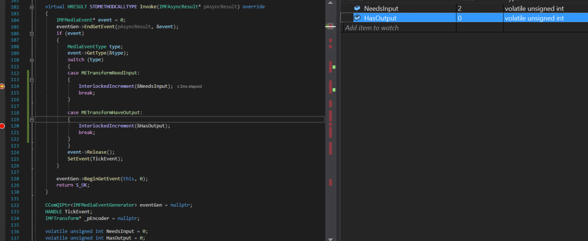Select the HasOutput variable icon in watch
This screenshot has width=588, height=241.
357,18
